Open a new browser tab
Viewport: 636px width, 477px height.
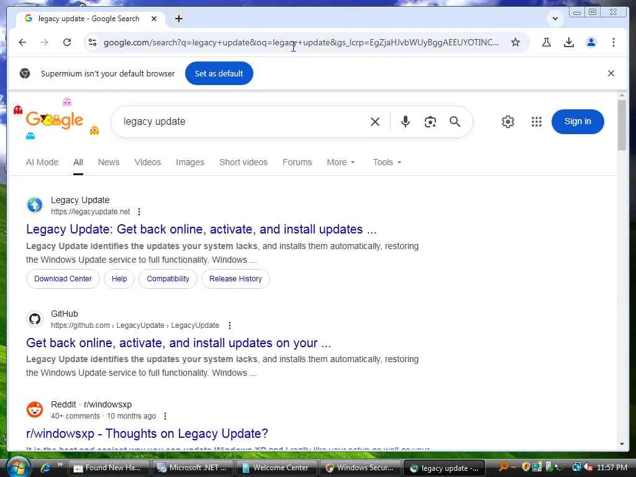click(178, 19)
